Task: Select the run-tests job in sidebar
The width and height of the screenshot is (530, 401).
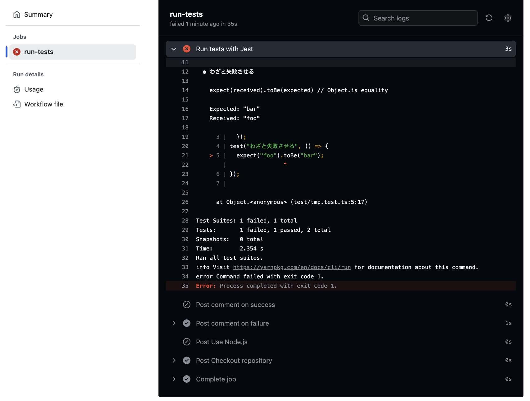Action: pyautogui.click(x=73, y=52)
